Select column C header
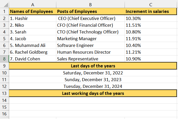This screenshot has width=178, height=119. point(151,5)
